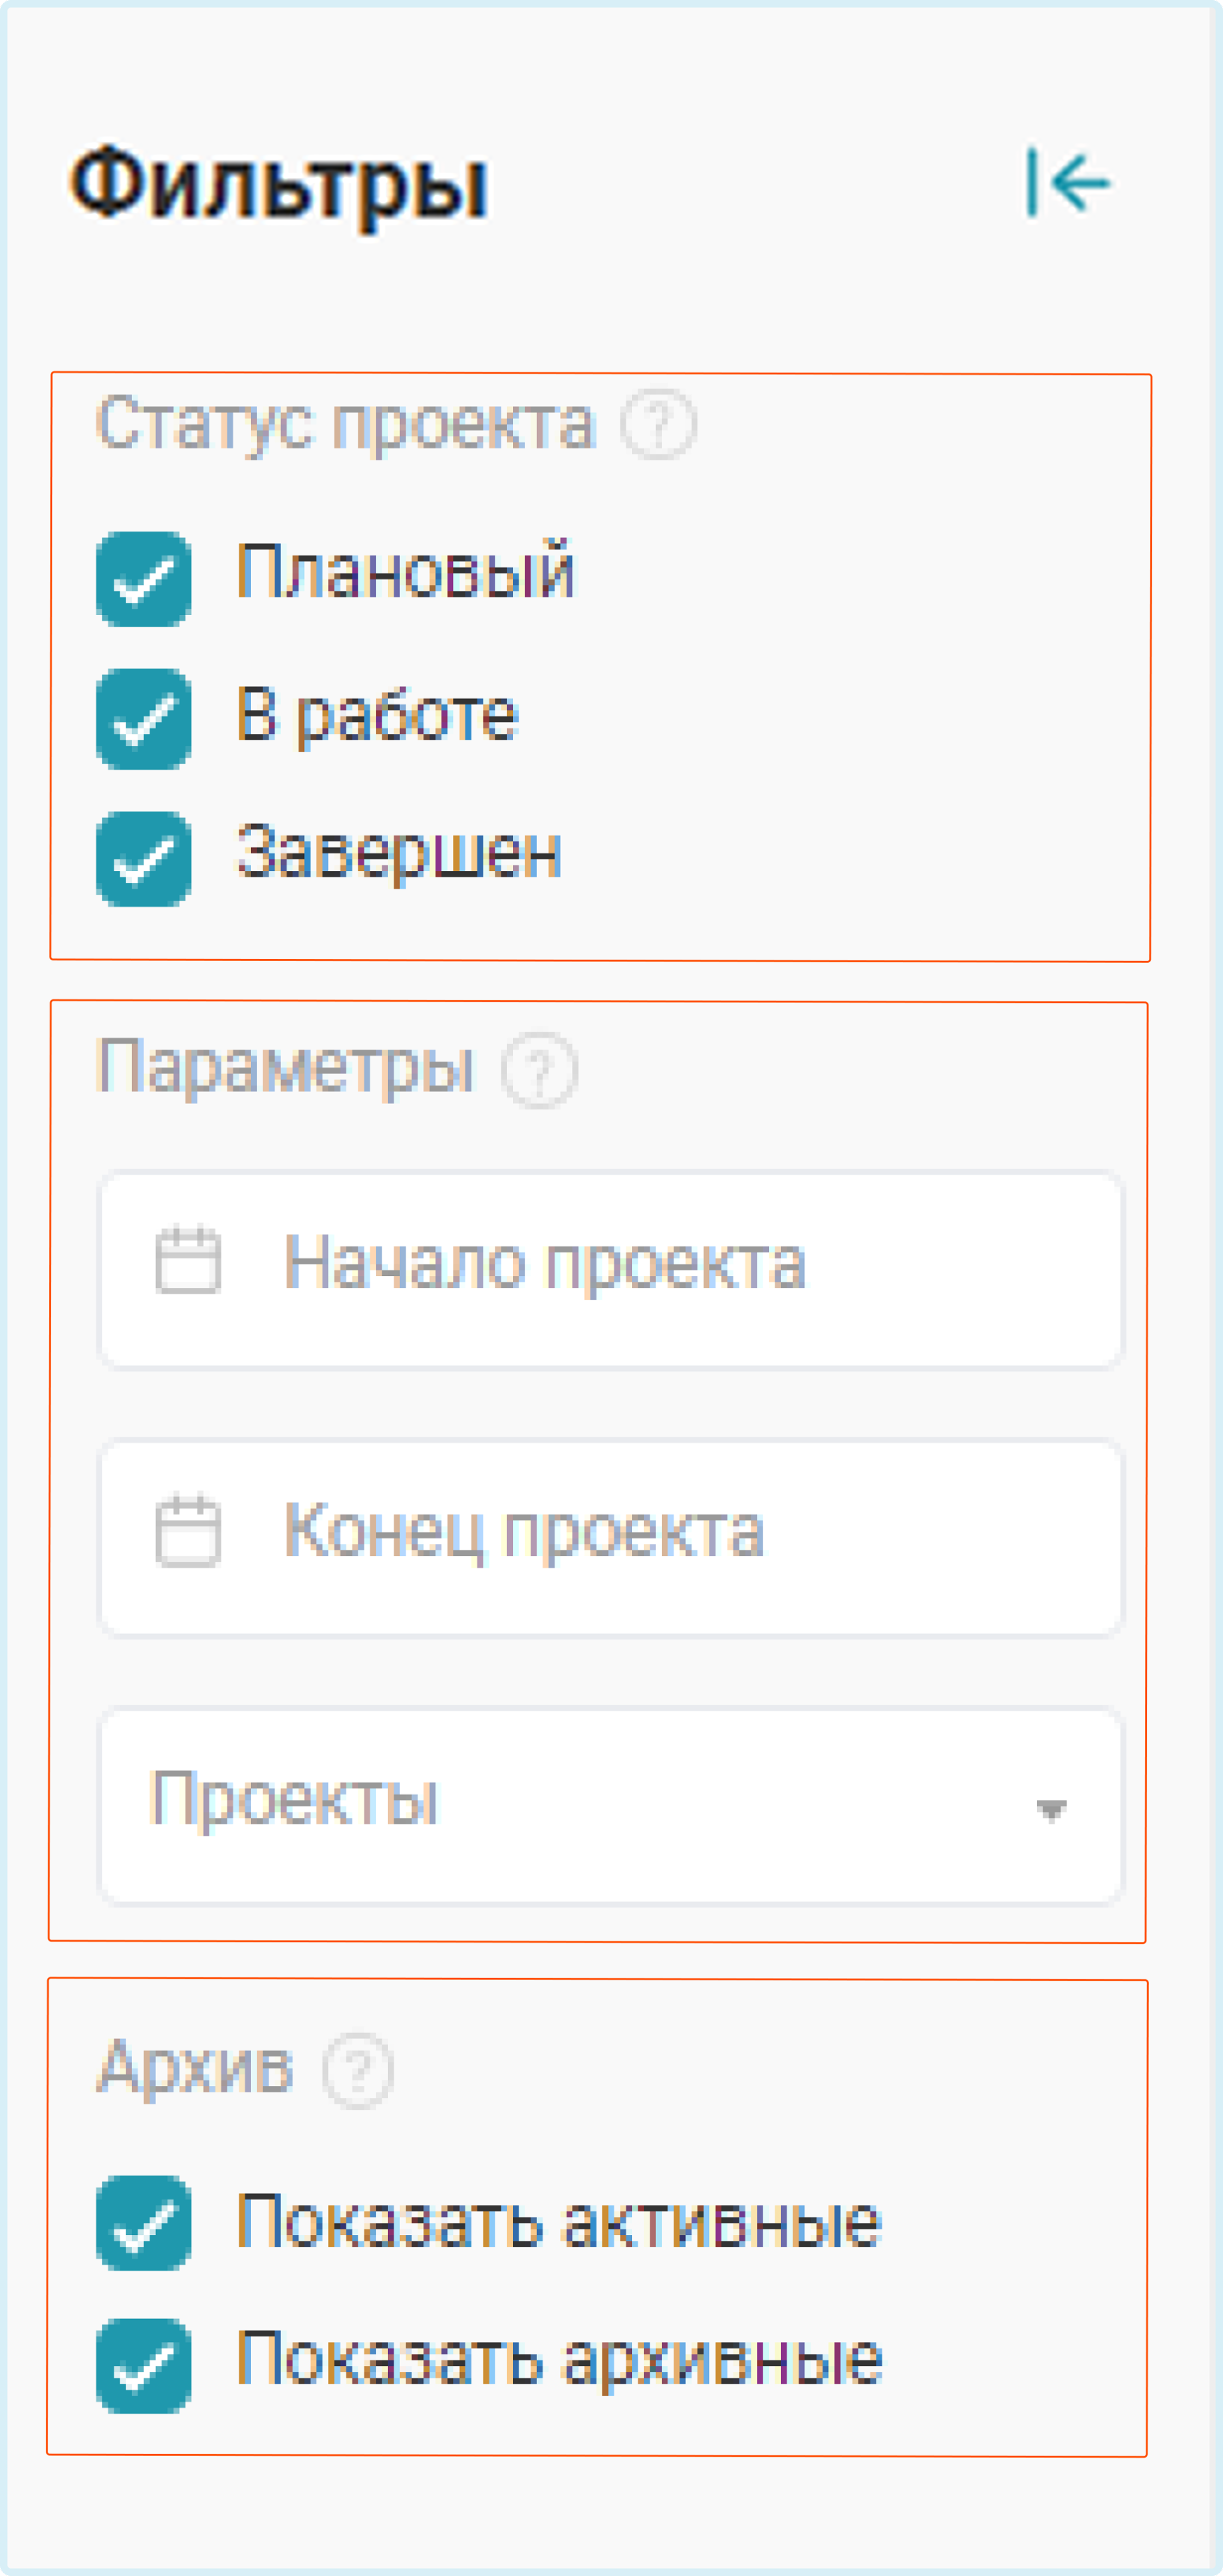Click help icon next to Архив
The width and height of the screenshot is (1223, 2576).
point(358,2070)
